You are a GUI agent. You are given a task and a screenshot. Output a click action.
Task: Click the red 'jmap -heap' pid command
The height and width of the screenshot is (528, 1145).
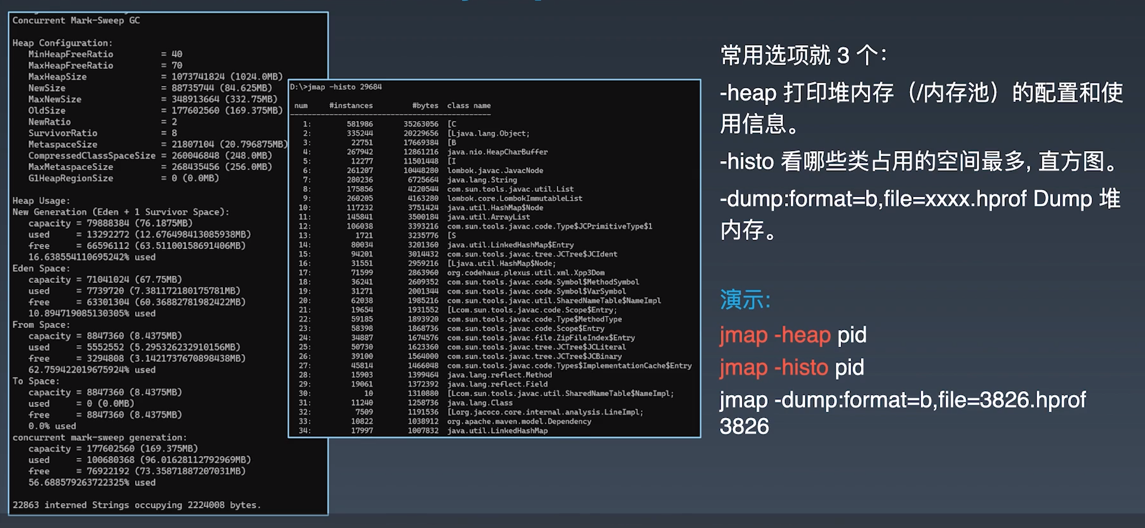793,335
